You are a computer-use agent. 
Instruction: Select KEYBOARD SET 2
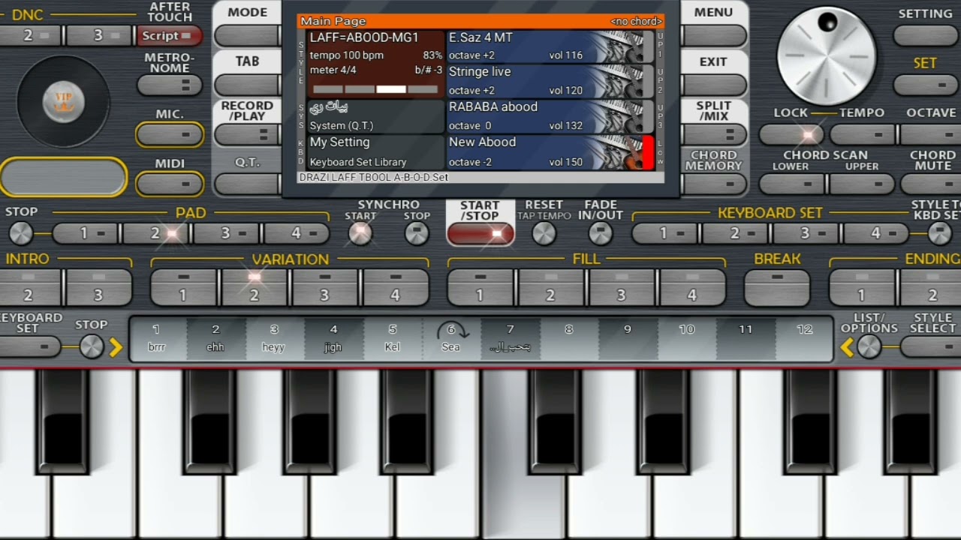[x=735, y=234]
